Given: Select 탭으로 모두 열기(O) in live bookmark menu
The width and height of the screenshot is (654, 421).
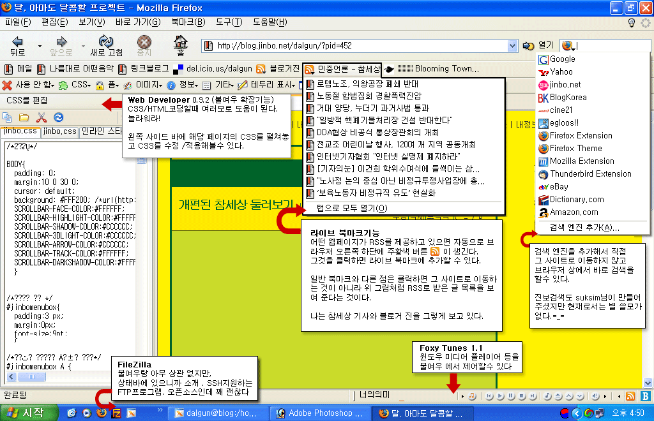Looking at the screenshot, I should [404, 208].
